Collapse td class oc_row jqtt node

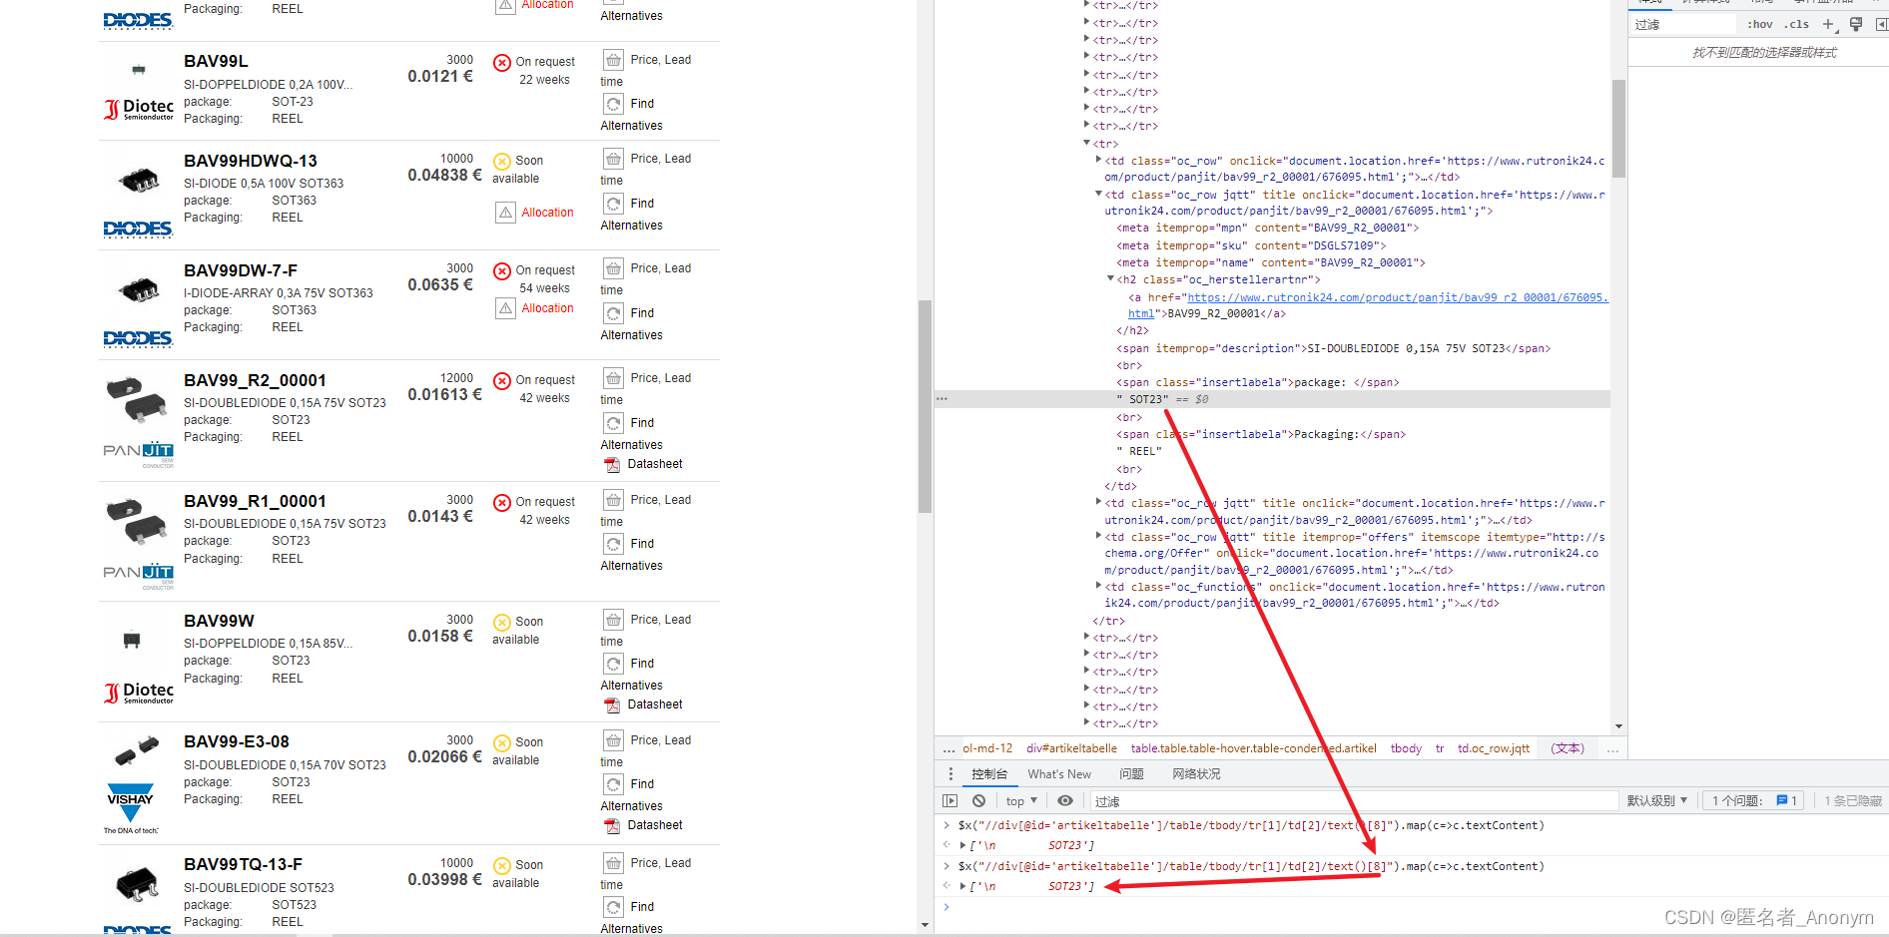pos(1098,195)
